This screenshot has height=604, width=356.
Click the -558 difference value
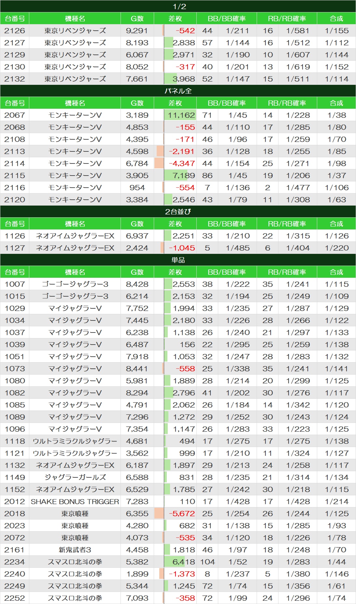[x=185, y=369]
